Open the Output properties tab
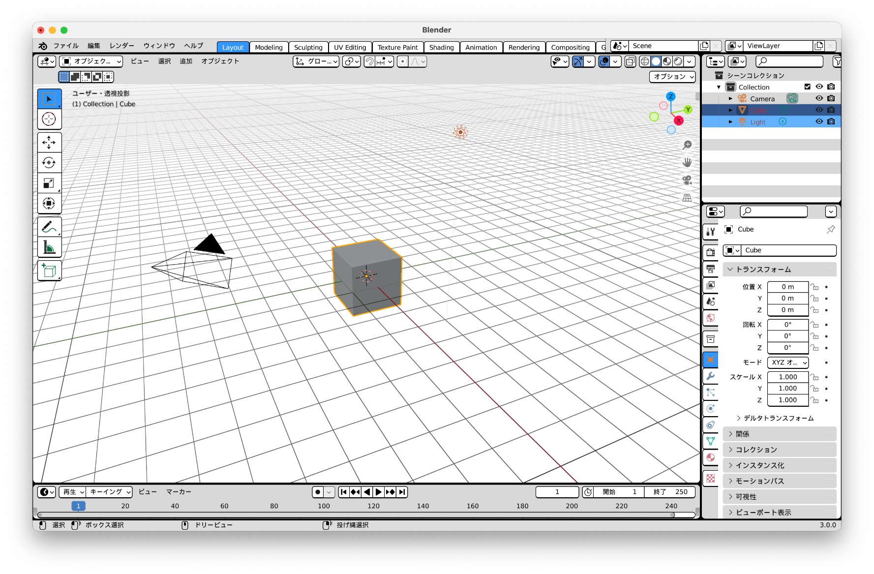This screenshot has width=874, height=574. click(711, 269)
